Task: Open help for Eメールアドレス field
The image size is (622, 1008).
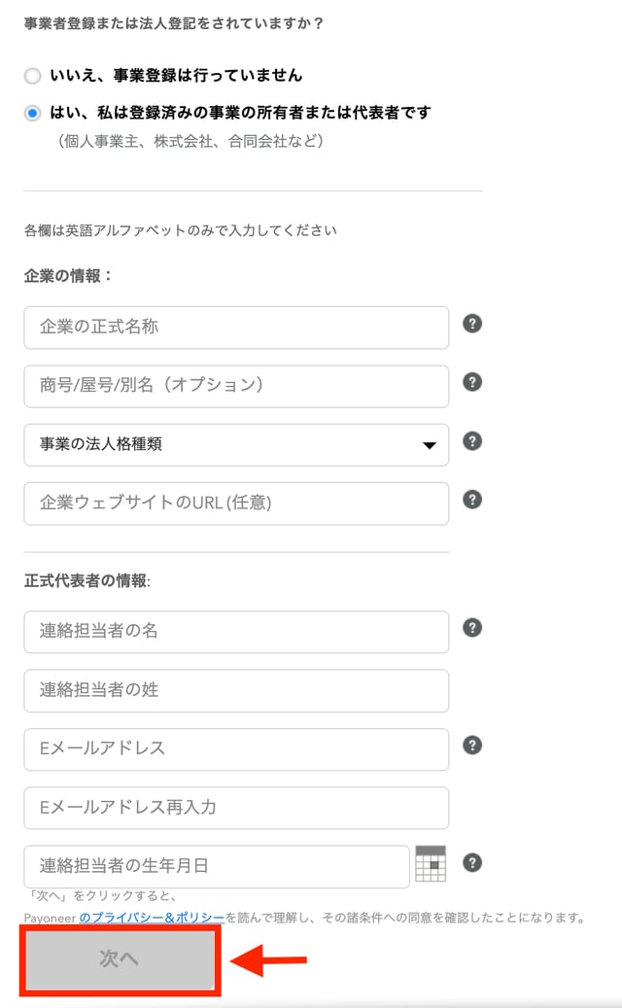Action: point(471,746)
